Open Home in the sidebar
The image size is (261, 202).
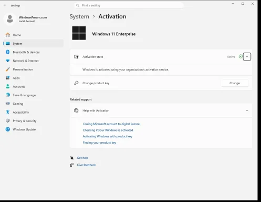(x=33, y=35)
